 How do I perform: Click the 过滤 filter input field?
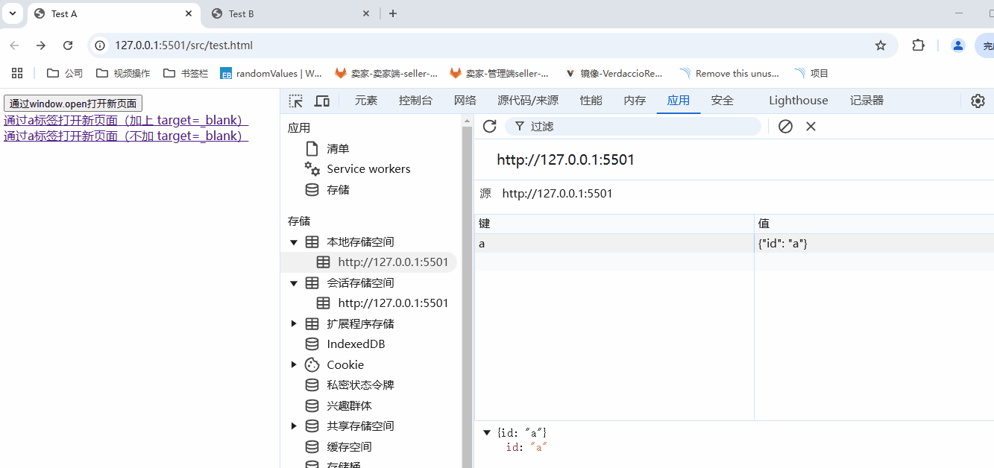click(632, 126)
